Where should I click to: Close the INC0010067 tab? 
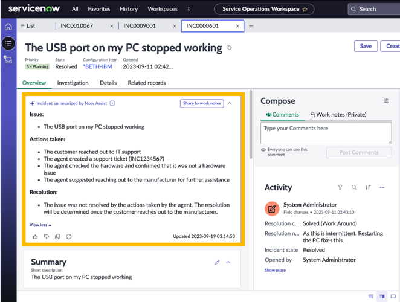tap(111, 26)
